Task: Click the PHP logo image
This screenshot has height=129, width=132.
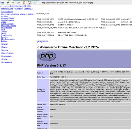Action: pos(47,56)
